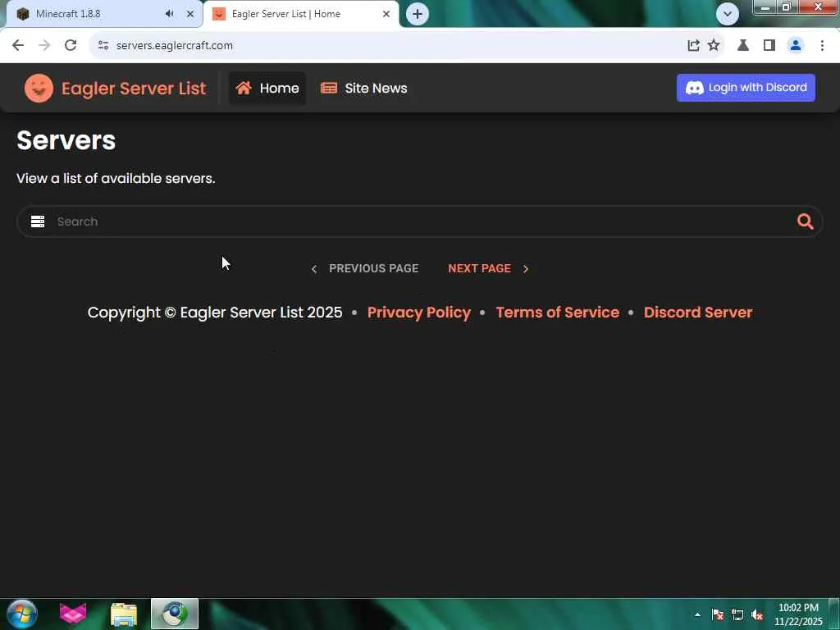840x630 pixels.
Task: Click the orange magnifier search icon
Action: [x=805, y=221]
